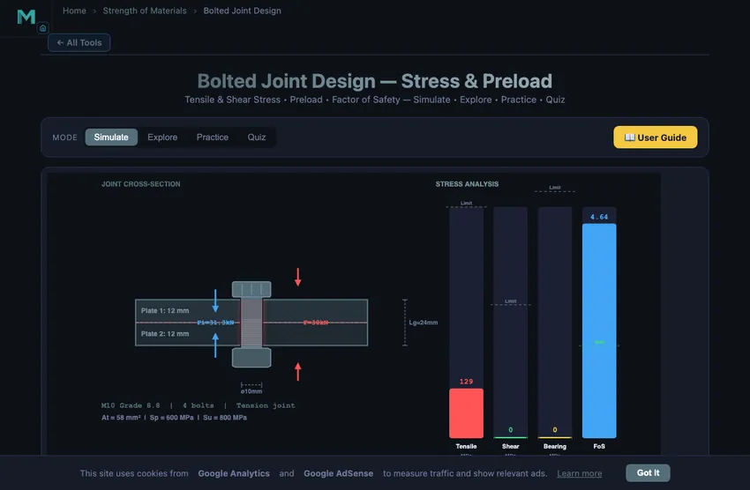Click the bolt head in the joint diagram

251,289
